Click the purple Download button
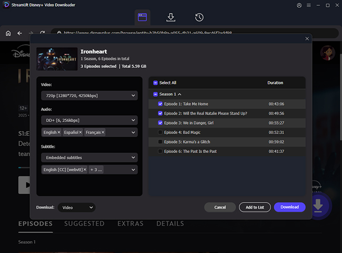This screenshot has height=253, width=342. pyautogui.click(x=290, y=207)
